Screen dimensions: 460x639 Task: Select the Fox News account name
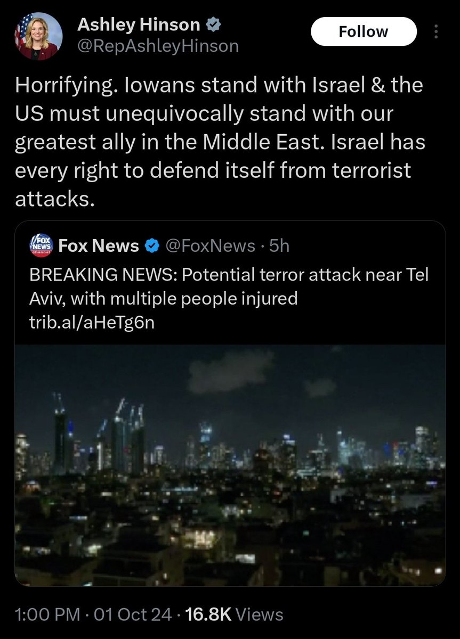click(x=98, y=245)
